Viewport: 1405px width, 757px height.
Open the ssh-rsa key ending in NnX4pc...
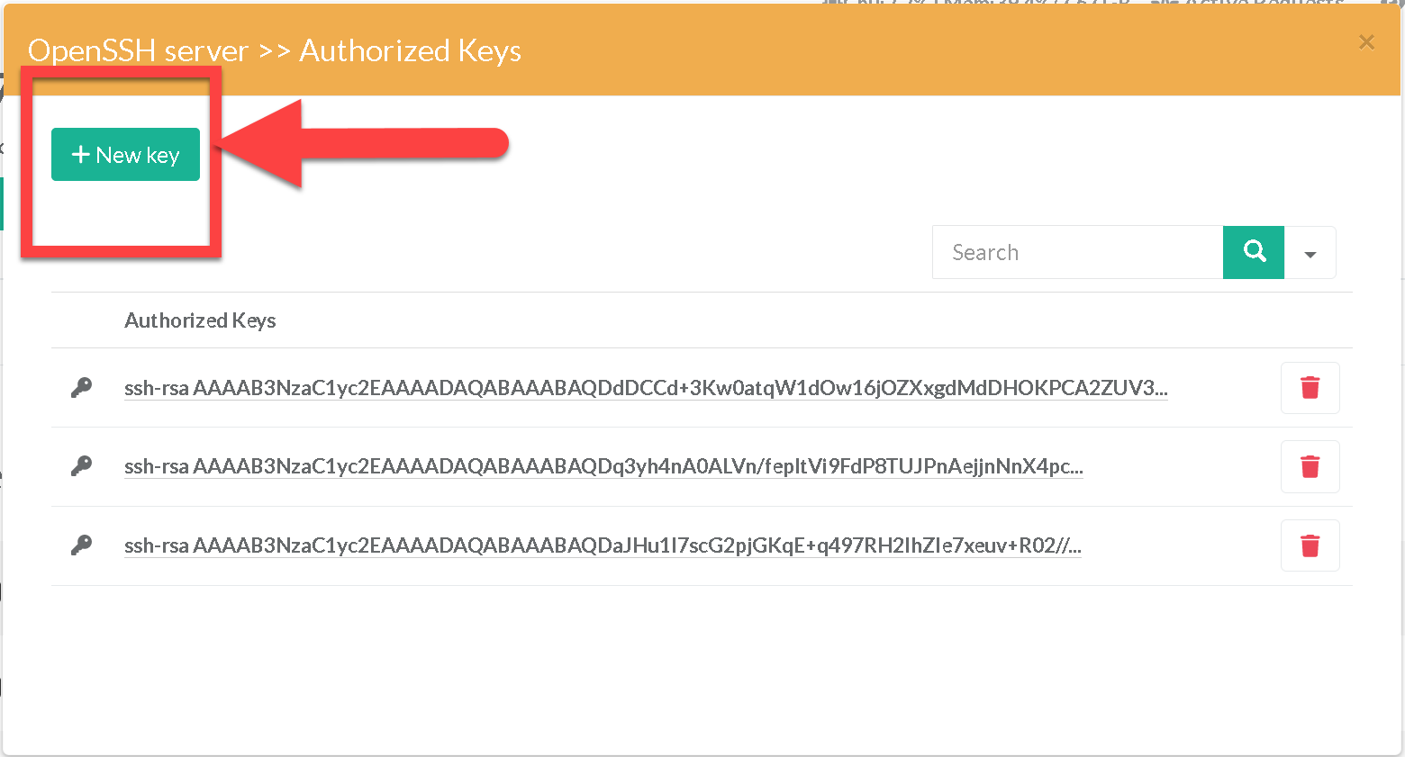click(x=603, y=466)
